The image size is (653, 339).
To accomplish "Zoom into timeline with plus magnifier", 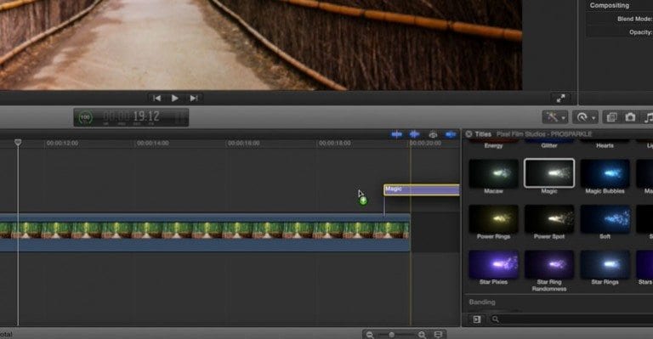I will [422, 335].
